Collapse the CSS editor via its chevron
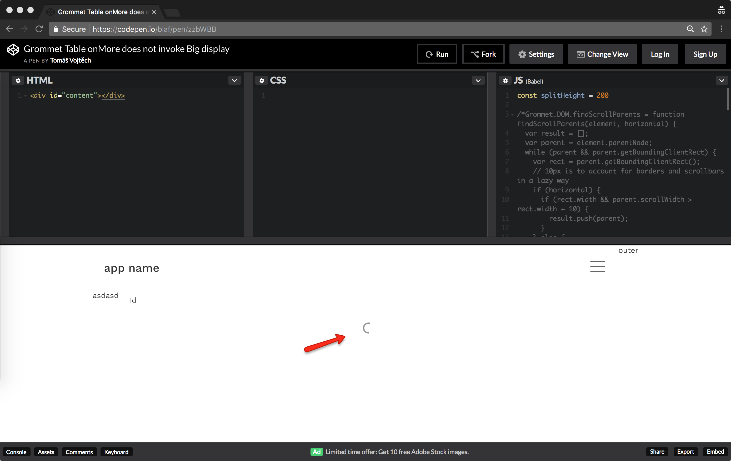Image resolution: width=731 pixels, height=461 pixels. [478, 80]
